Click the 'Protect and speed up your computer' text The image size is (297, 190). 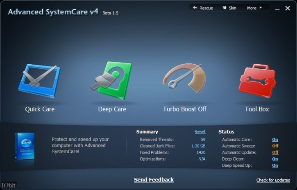point(80,145)
